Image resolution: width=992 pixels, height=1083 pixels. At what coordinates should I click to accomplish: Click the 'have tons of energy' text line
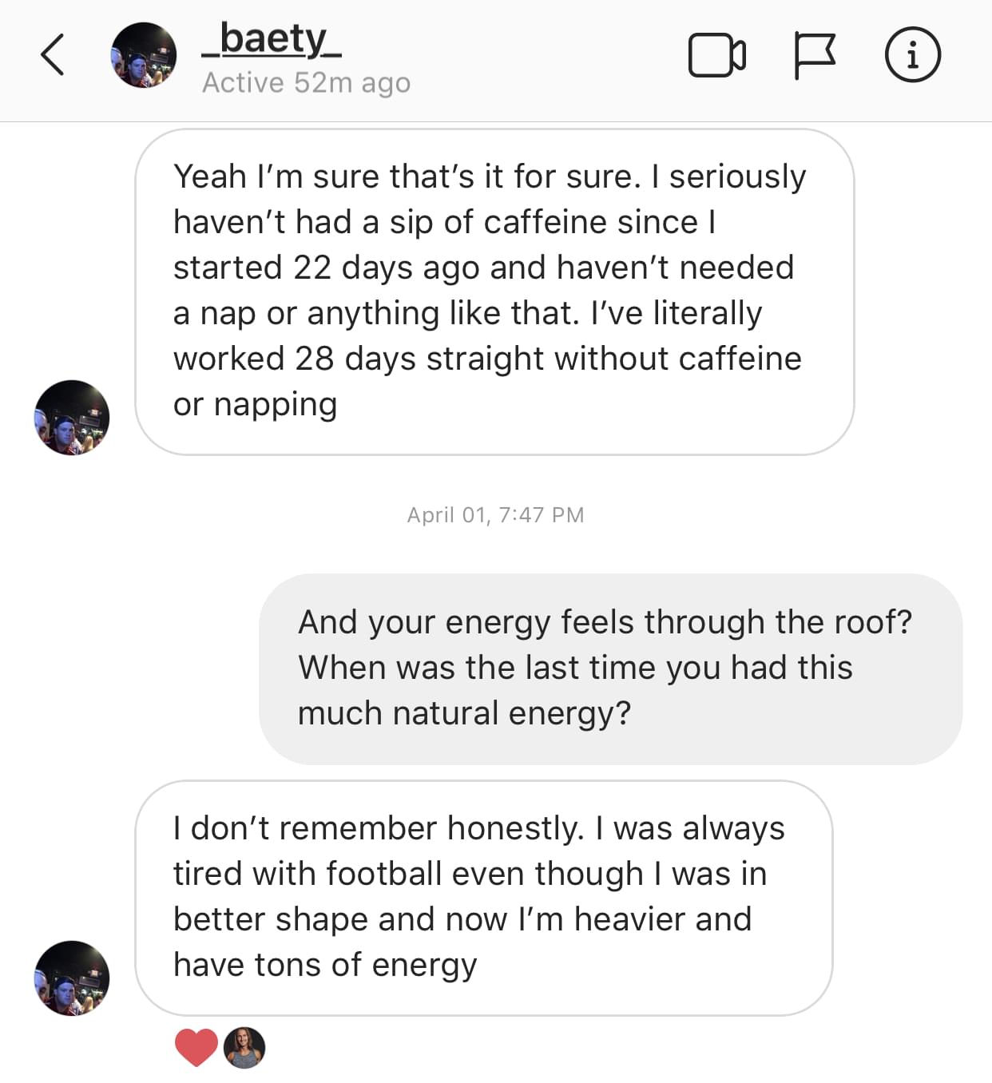(x=325, y=965)
